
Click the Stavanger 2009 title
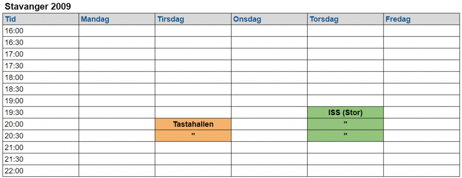(x=38, y=6)
